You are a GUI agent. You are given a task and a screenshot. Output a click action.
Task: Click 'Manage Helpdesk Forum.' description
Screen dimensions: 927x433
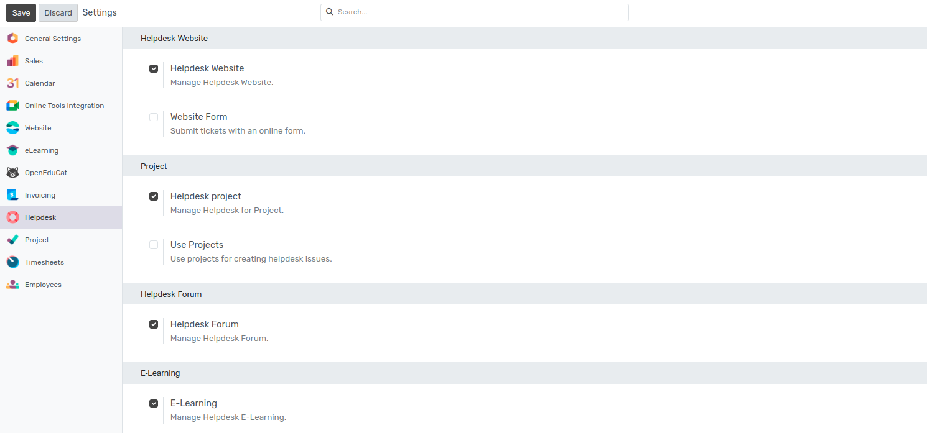click(x=220, y=338)
